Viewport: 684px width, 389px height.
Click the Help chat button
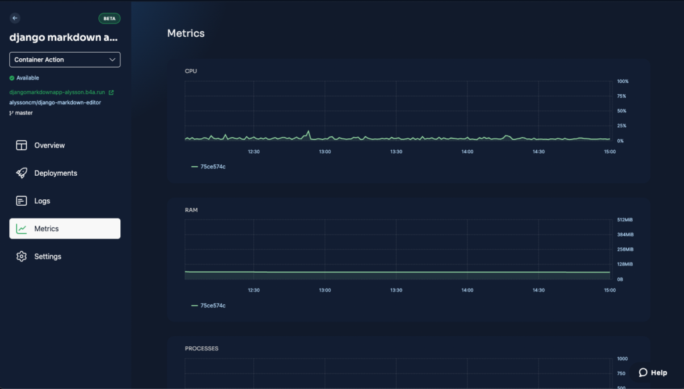tap(653, 372)
